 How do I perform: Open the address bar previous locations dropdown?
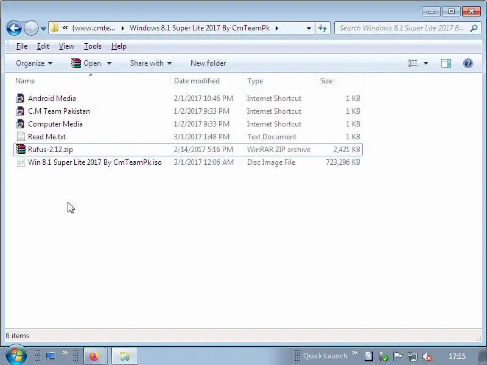309,28
